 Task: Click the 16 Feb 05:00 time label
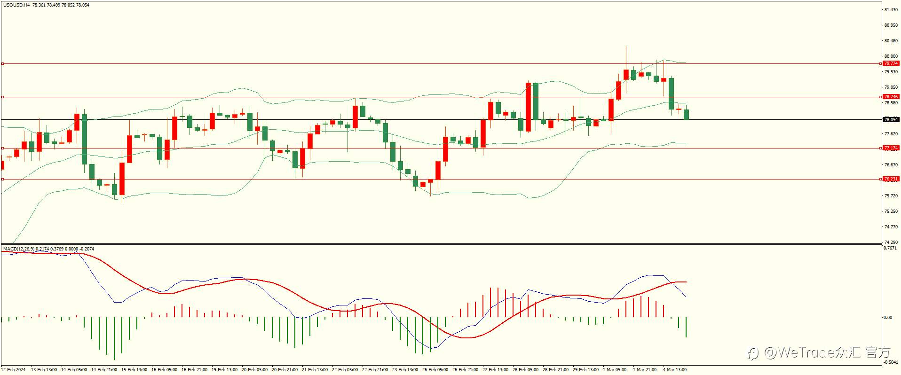pyautogui.click(x=164, y=370)
